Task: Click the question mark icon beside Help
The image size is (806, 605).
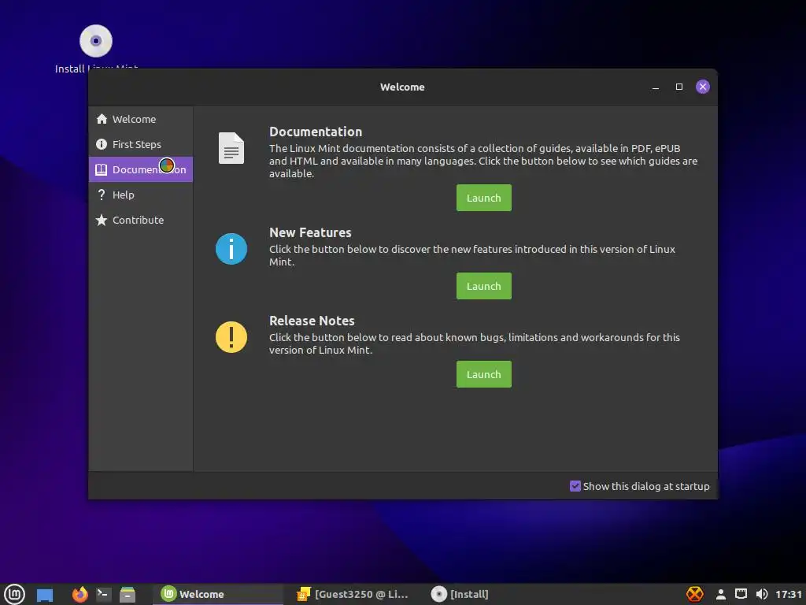Action: (x=102, y=195)
